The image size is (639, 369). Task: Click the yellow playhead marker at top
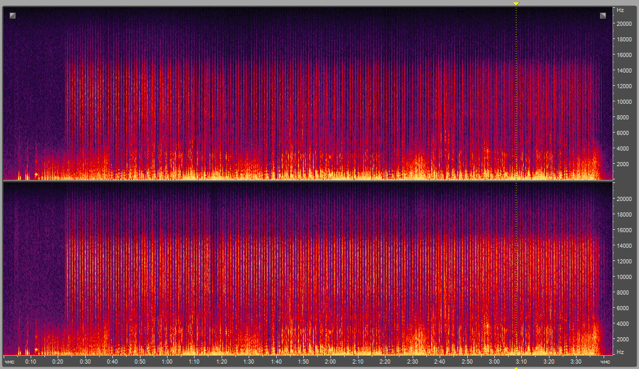(516, 4)
